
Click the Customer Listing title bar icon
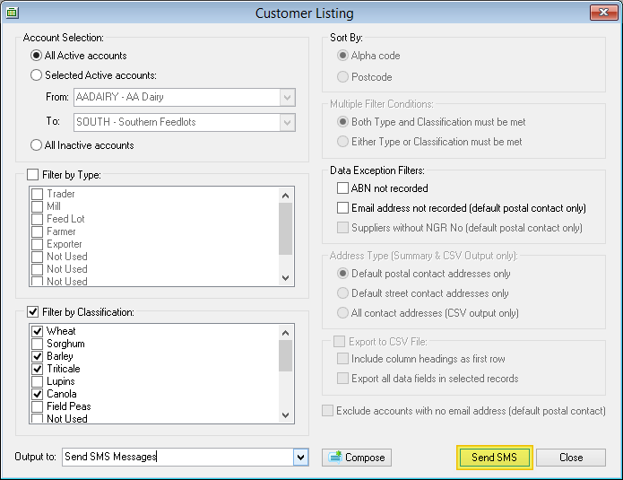point(13,13)
